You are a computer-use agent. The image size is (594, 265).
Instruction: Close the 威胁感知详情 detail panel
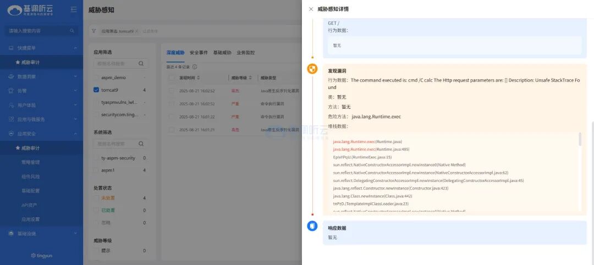[x=311, y=9]
